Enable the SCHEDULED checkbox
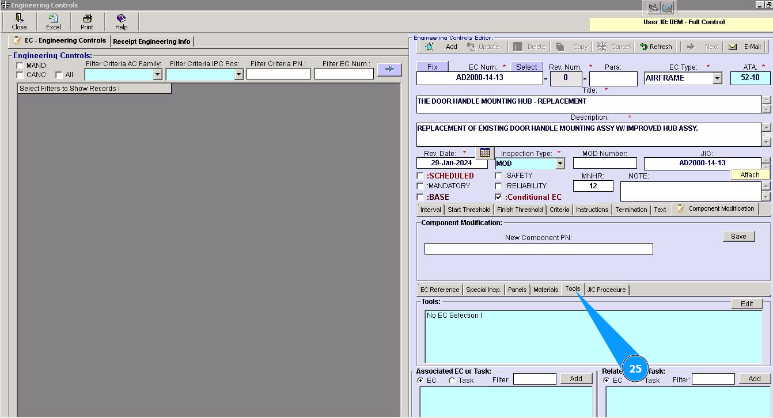 pyautogui.click(x=420, y=176)
